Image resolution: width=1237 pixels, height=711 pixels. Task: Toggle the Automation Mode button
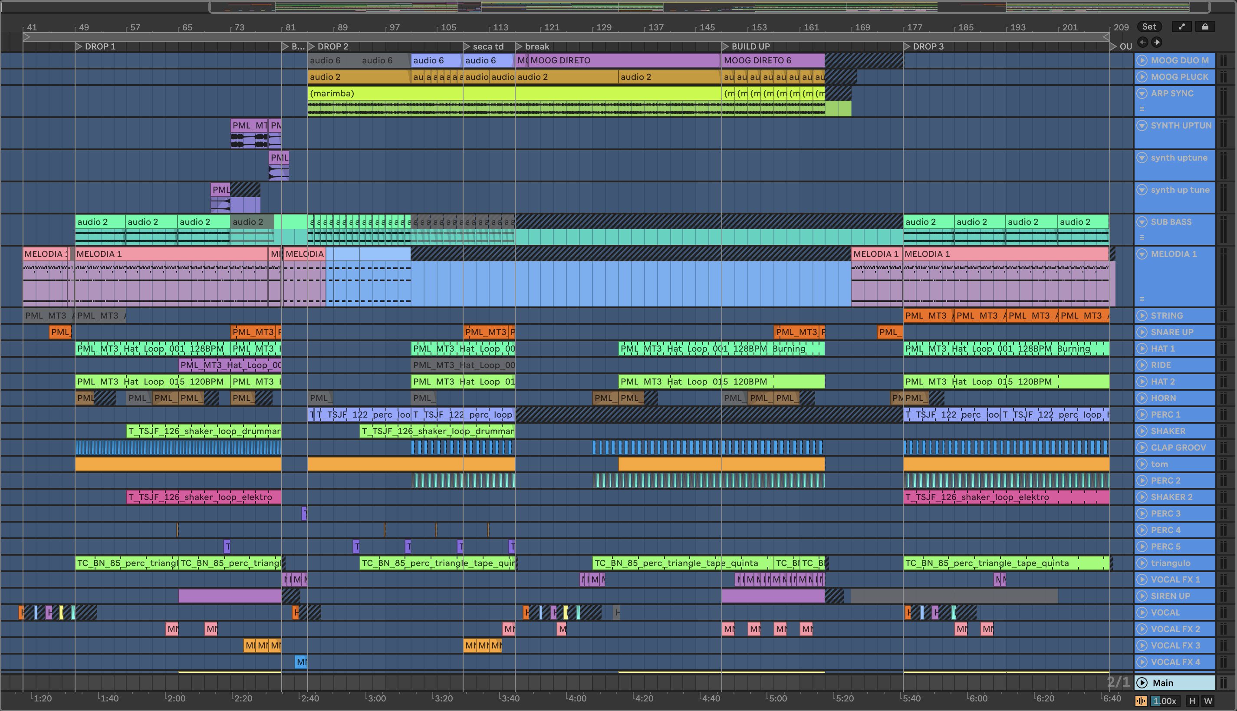[x=1181, y=26]
